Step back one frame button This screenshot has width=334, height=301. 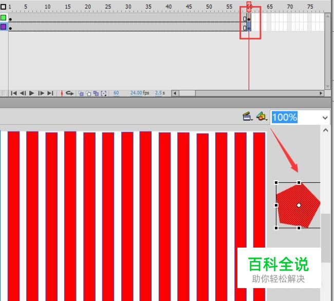pos(23,93)
